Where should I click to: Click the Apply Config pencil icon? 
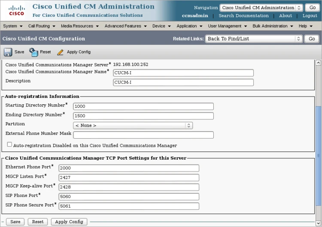click(61, 52)
